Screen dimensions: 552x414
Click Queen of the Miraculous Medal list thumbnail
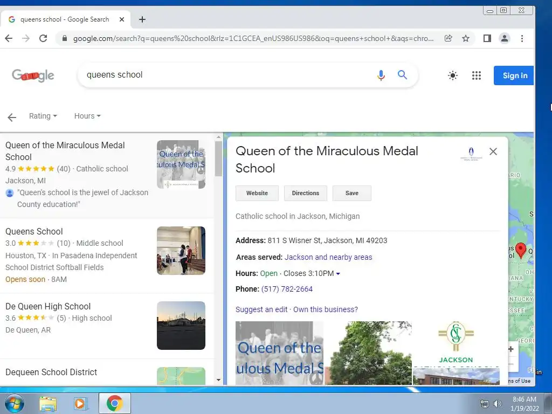click(x=181, y=164)
